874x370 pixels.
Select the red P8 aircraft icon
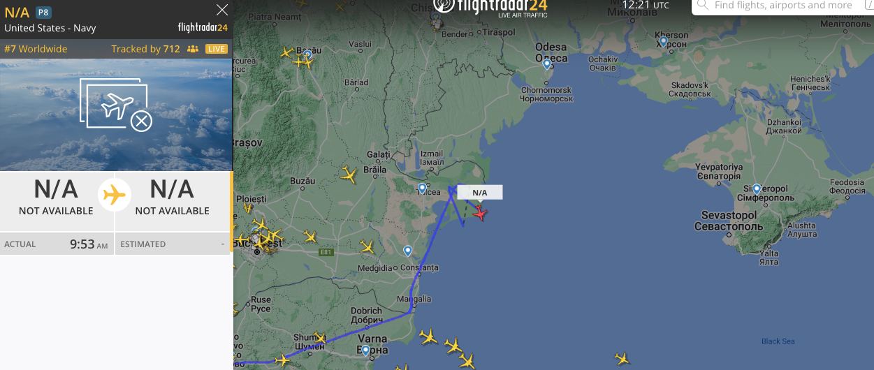[480, 212]
